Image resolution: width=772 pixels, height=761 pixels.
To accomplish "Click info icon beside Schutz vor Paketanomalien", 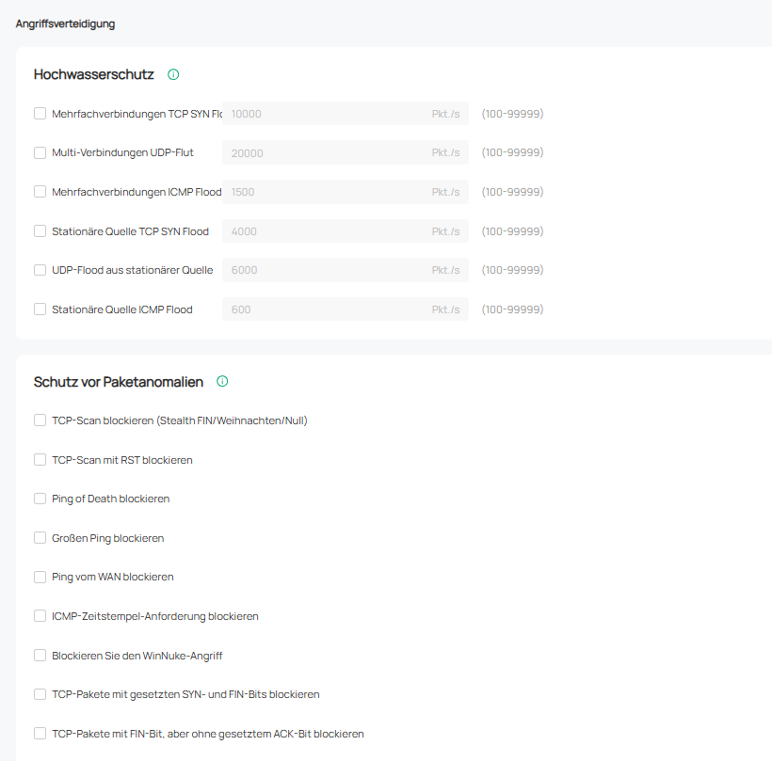I will [222, 381].
